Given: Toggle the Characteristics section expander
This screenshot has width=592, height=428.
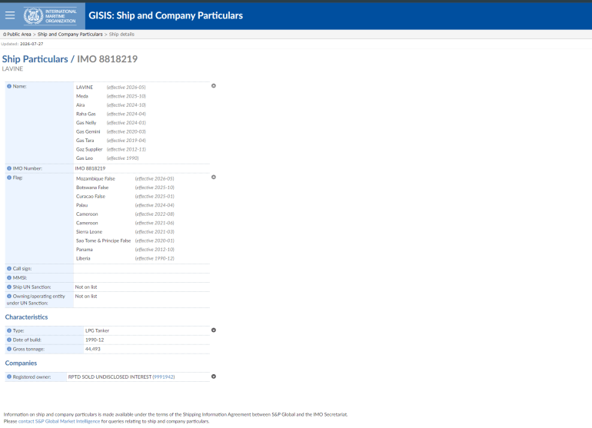Looking at the screenshot, I should pos(214,330).
